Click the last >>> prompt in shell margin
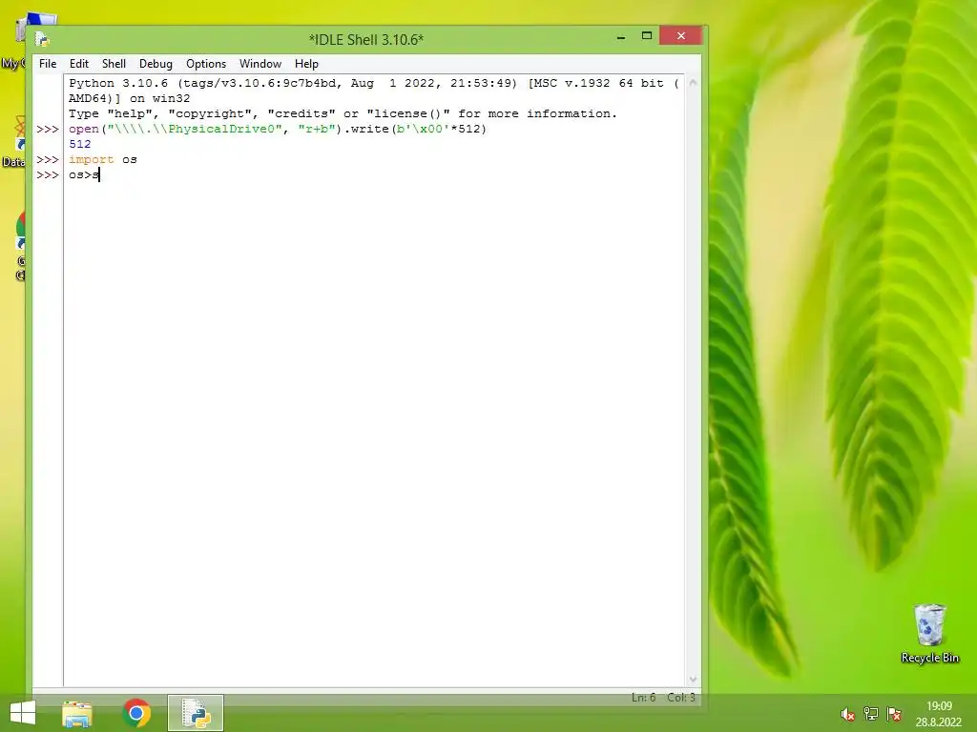 (x=48, y=175)
